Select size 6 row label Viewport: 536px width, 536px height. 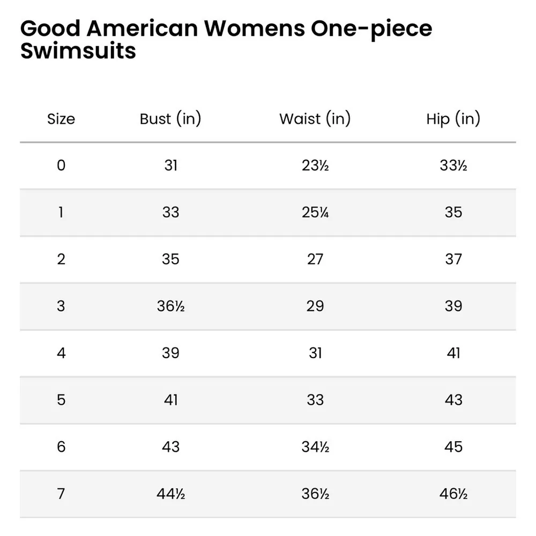pyautogui.click(x=61, y=447)
